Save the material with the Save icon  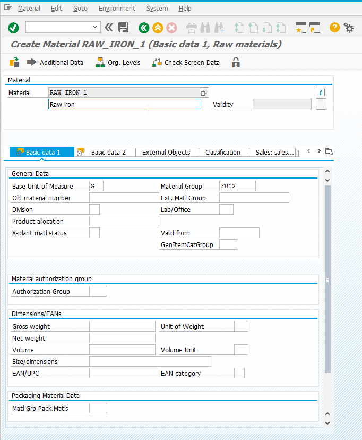(124, 27)
